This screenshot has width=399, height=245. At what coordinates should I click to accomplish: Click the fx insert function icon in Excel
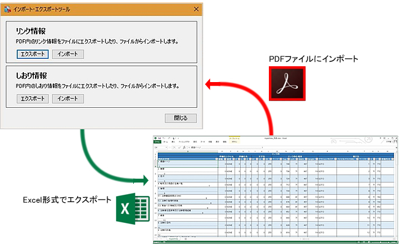[x=184, y=148]
